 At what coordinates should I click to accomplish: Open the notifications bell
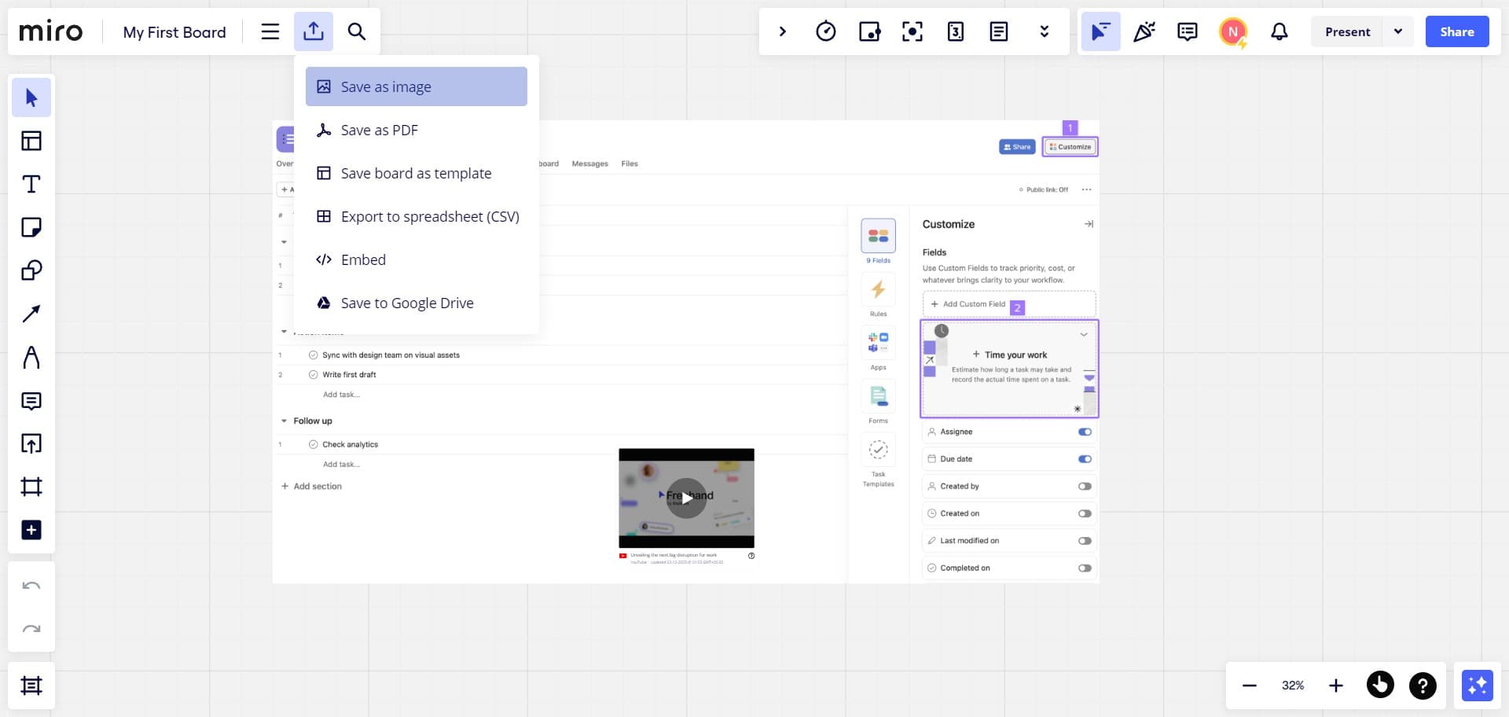[x=1279, y=31]
